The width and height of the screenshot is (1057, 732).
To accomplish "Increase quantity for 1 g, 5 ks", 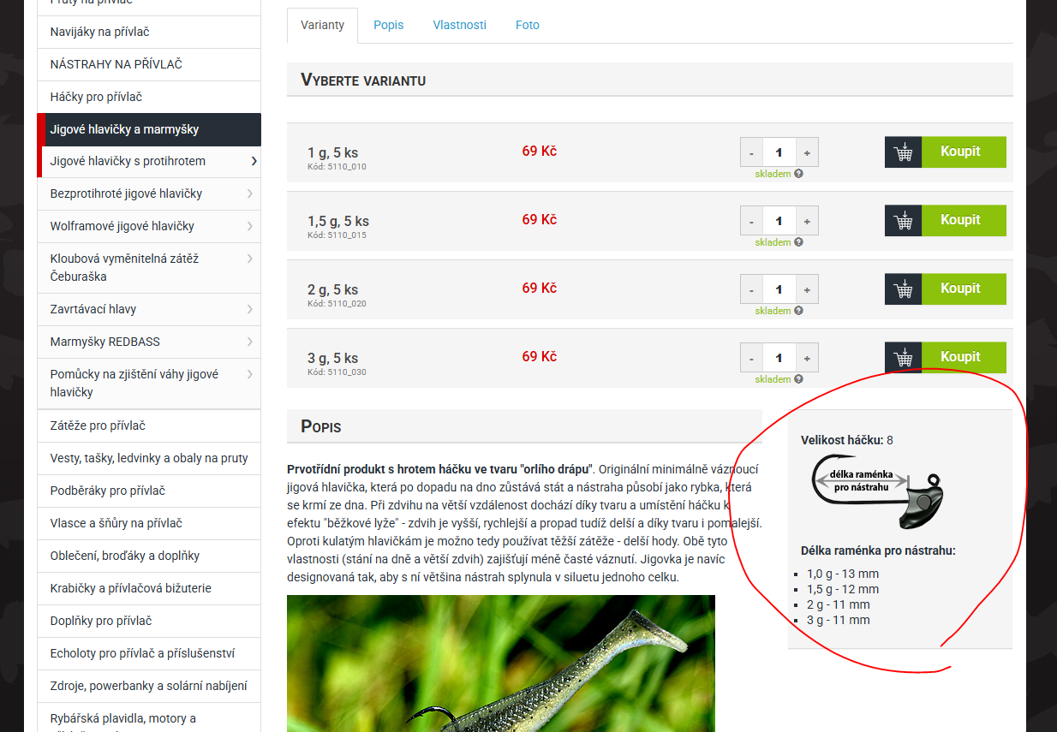I will point(807,152).
